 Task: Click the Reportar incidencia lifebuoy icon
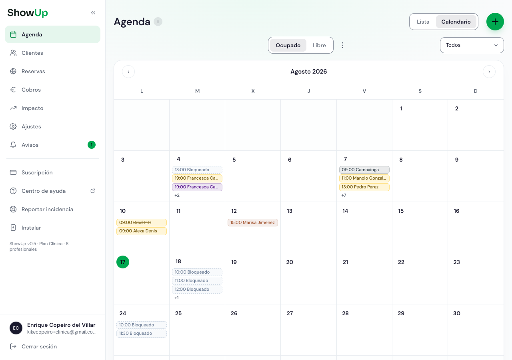[13, 209]
